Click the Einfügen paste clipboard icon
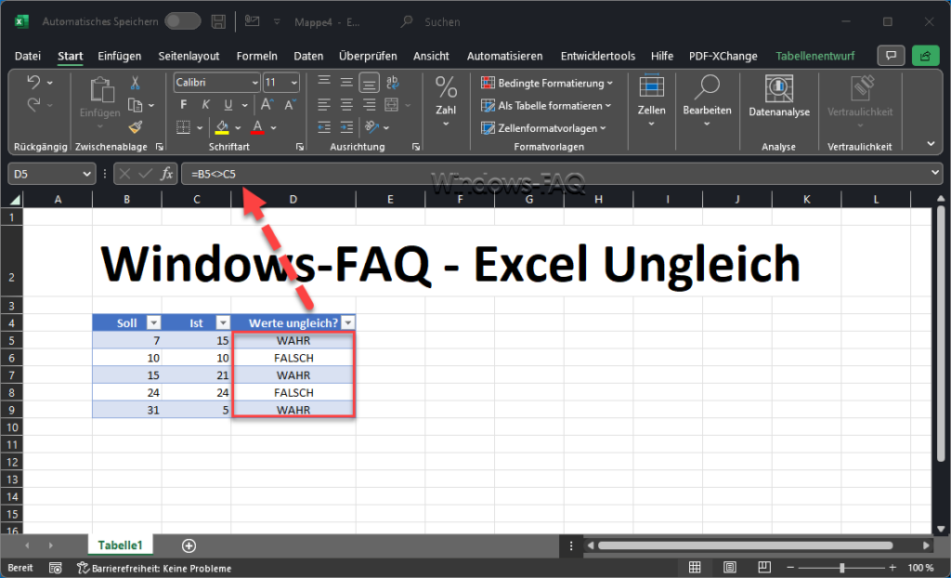Viewport: 951px width, 578px height. [x=101, y=90]
